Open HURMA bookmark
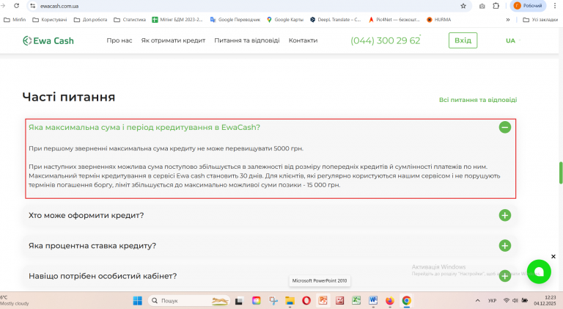Image resolution: width=563 pixels, height=309 pixels. point(439,20)
